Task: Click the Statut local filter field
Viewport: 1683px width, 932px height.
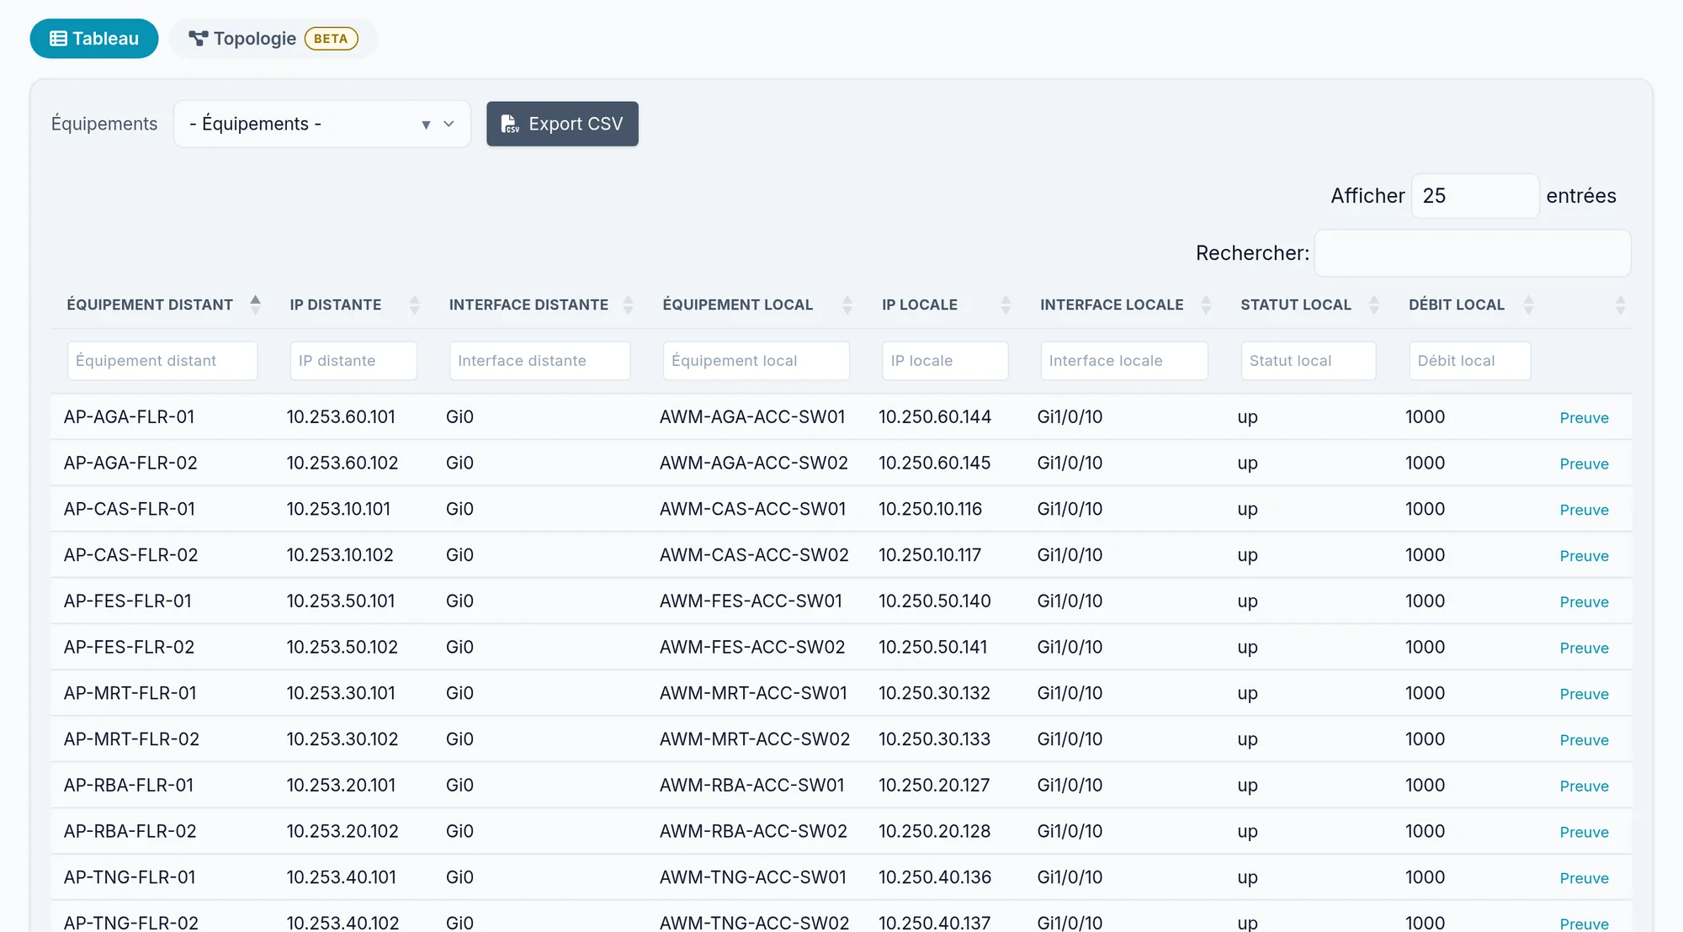Action: [x=1309, y=361]
